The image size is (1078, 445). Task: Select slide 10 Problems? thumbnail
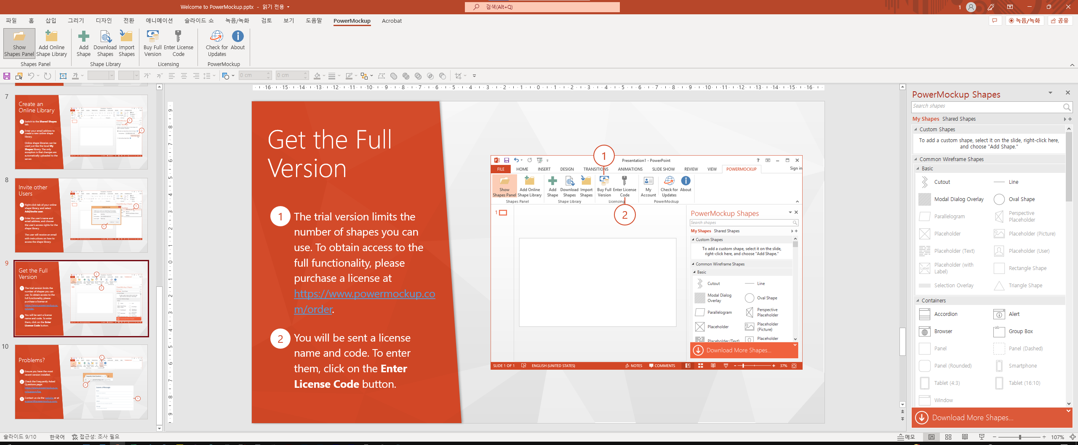[81, 381]
